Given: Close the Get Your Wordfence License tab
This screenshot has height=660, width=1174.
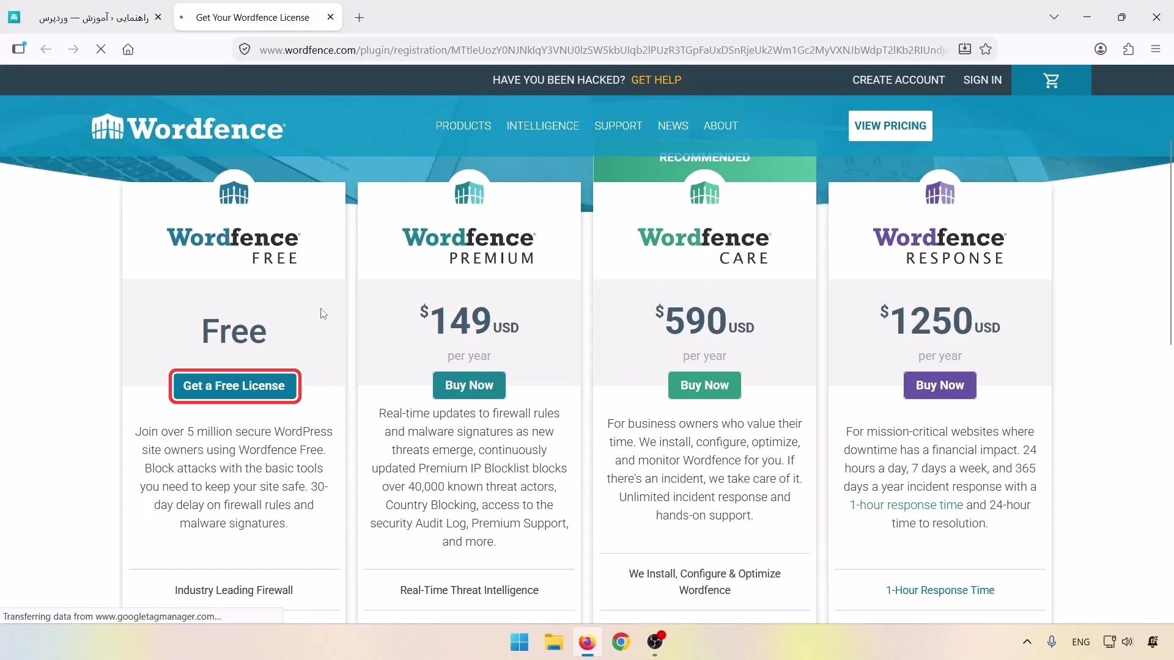Looking at the screenshot, I should click(x=331, y=17).
